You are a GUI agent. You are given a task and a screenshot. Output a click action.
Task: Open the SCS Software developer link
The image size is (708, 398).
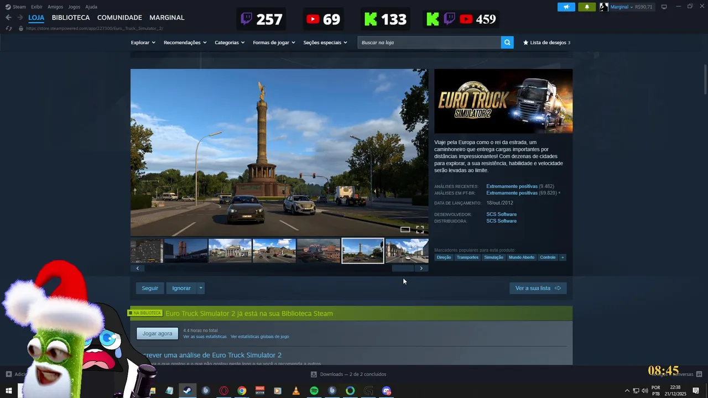[x=501, y=214]
